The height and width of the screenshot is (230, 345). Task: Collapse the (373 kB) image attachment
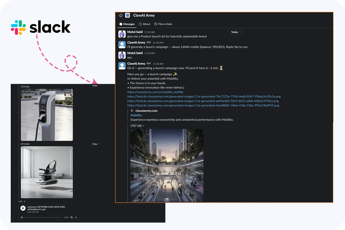coord(30,144)
